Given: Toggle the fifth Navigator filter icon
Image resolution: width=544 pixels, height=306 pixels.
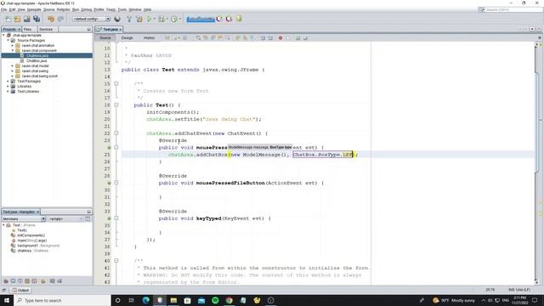Looking at the screenshot, I should coord(34,281).
